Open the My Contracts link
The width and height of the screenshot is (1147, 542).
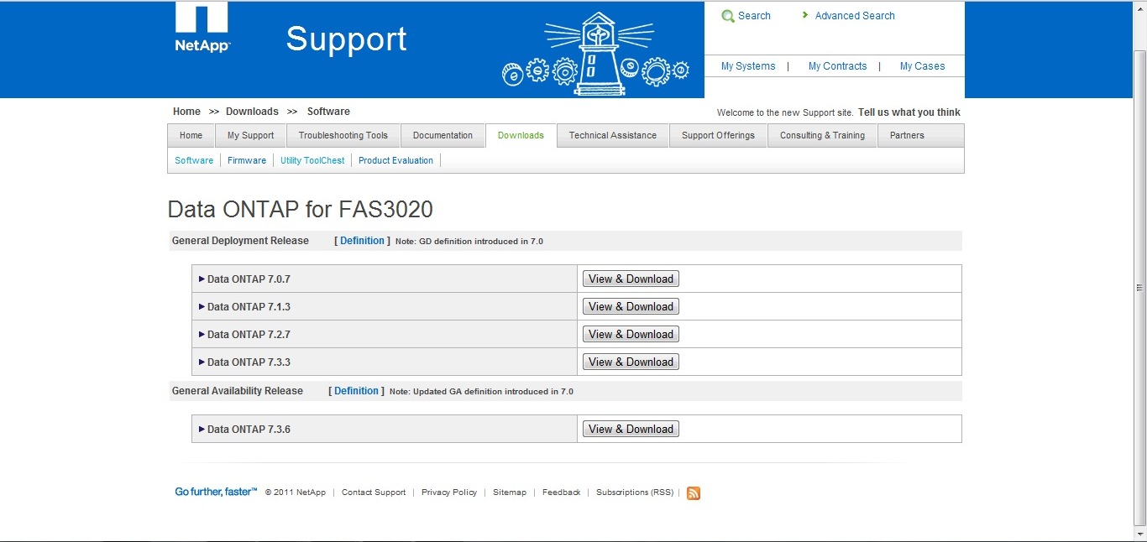(x=837, y=66)
